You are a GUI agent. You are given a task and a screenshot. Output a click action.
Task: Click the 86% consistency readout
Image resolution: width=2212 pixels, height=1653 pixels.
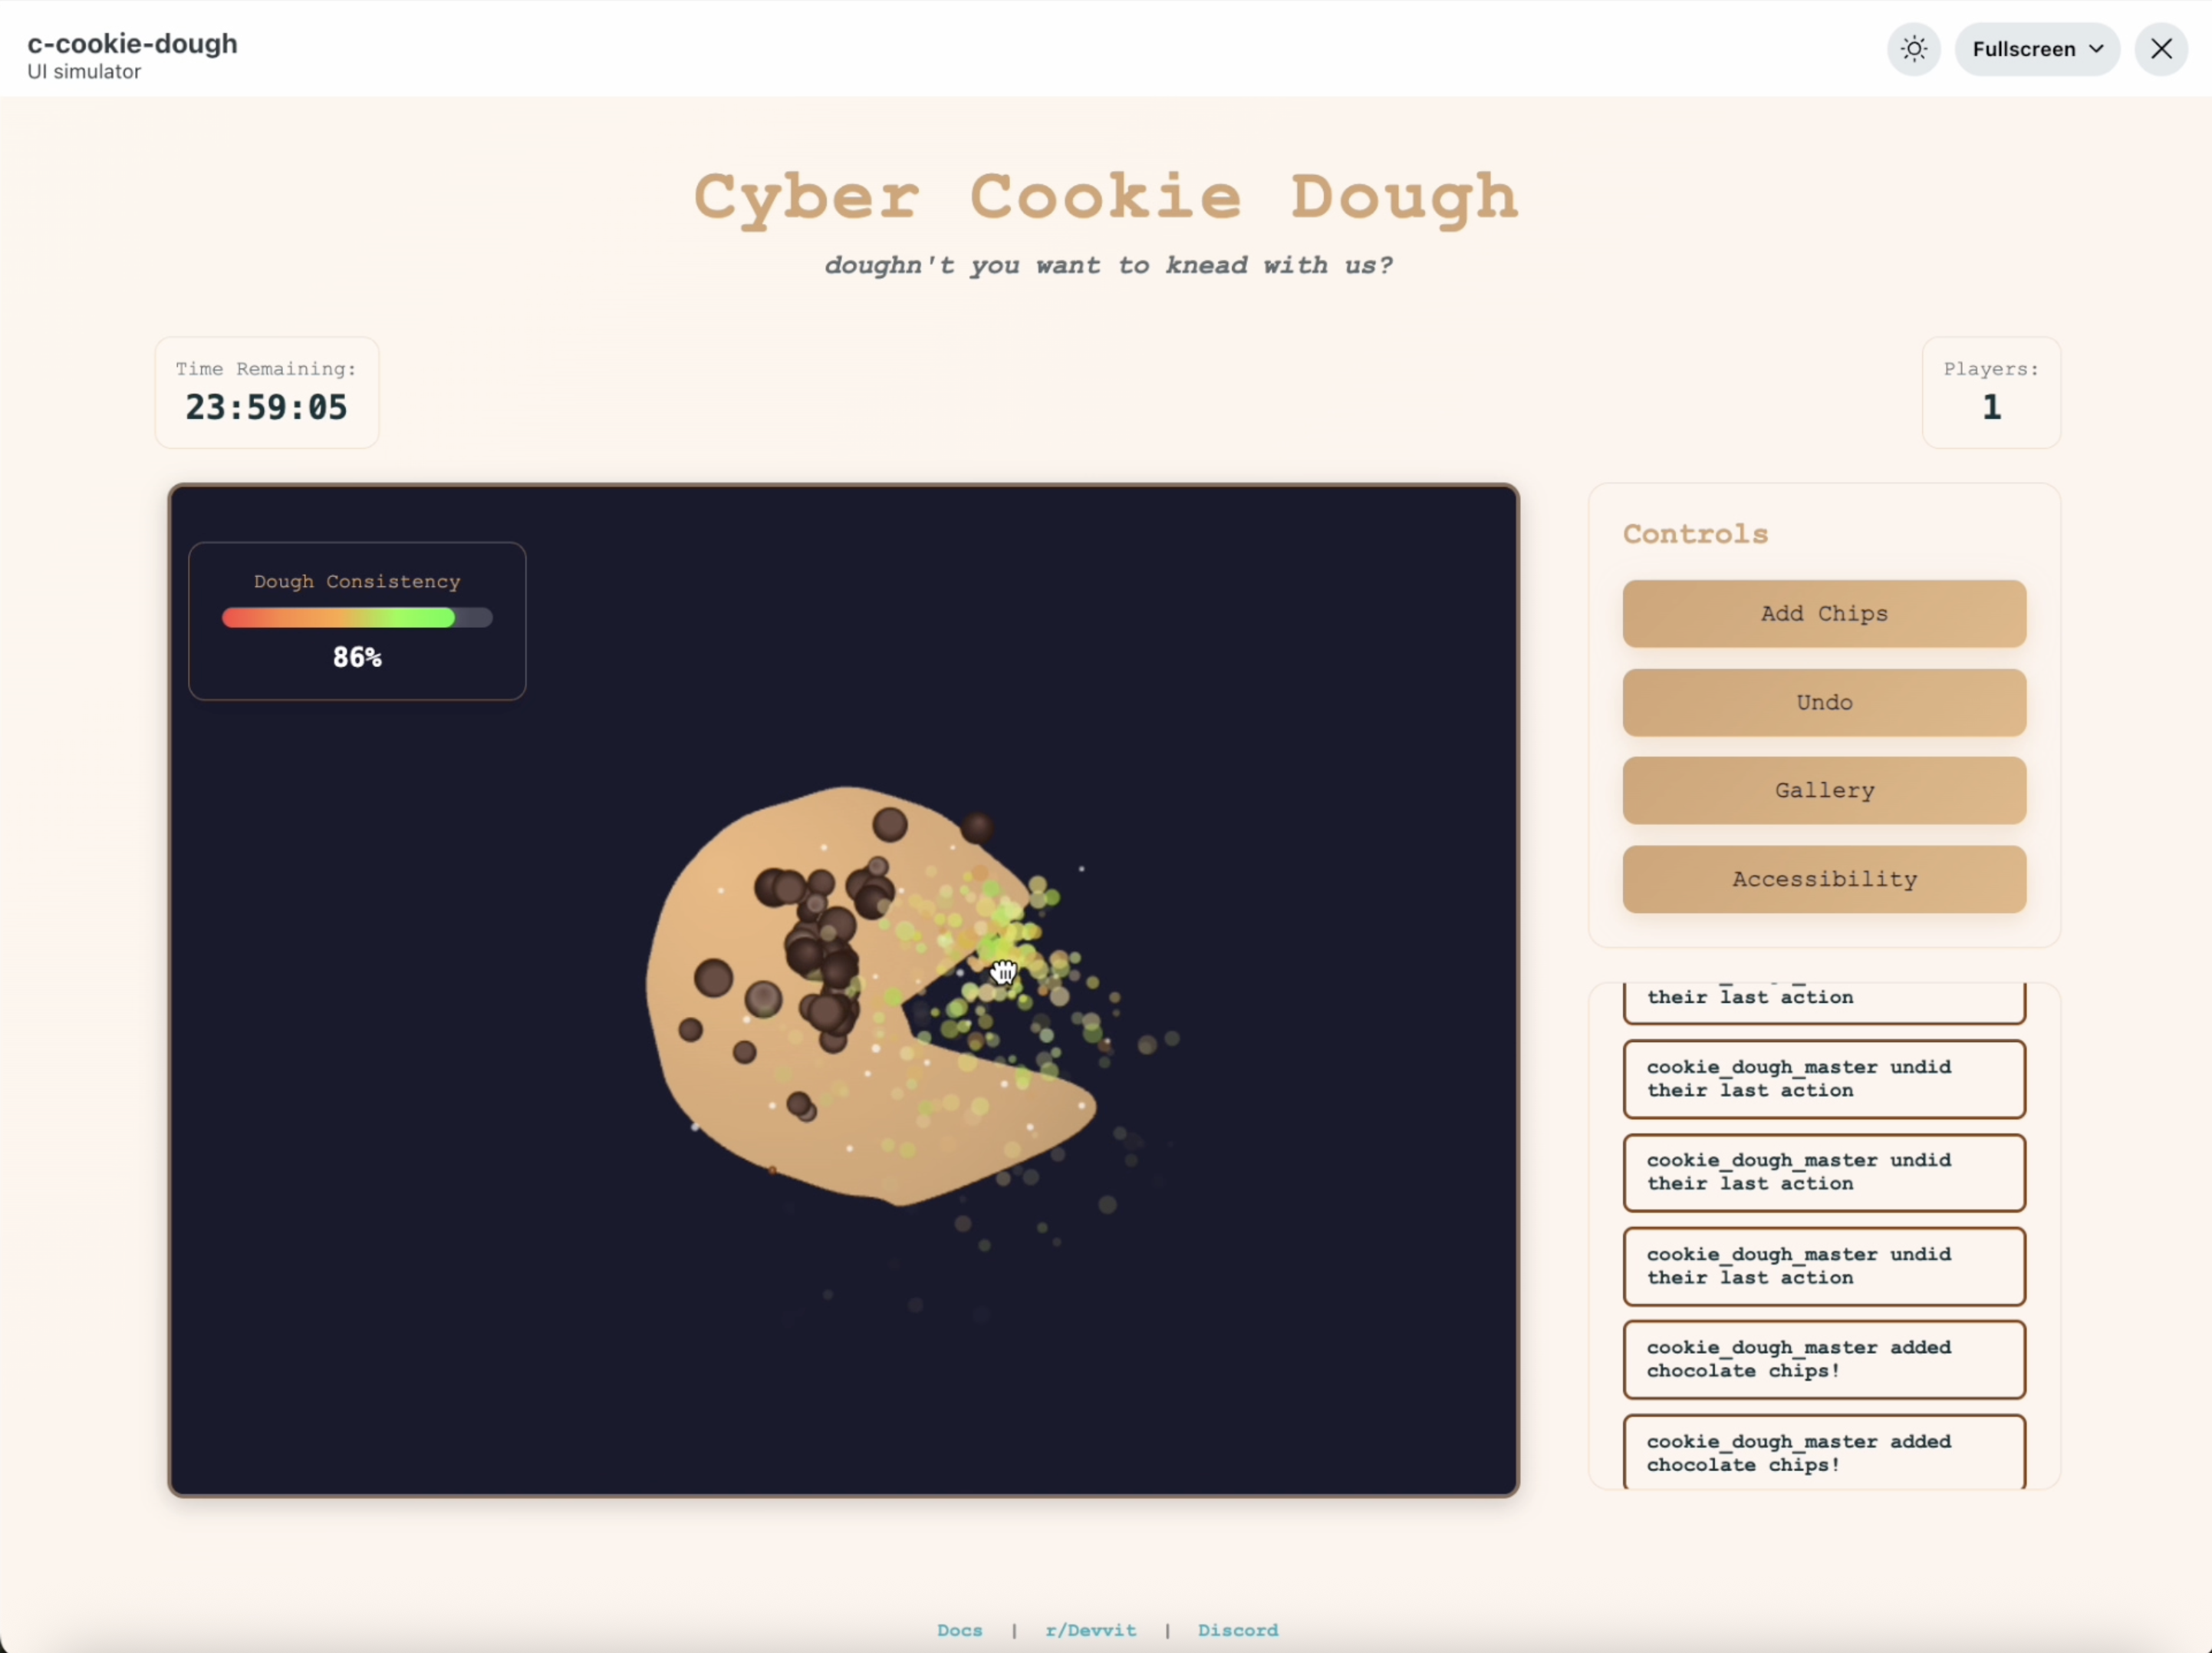point(357,658)
